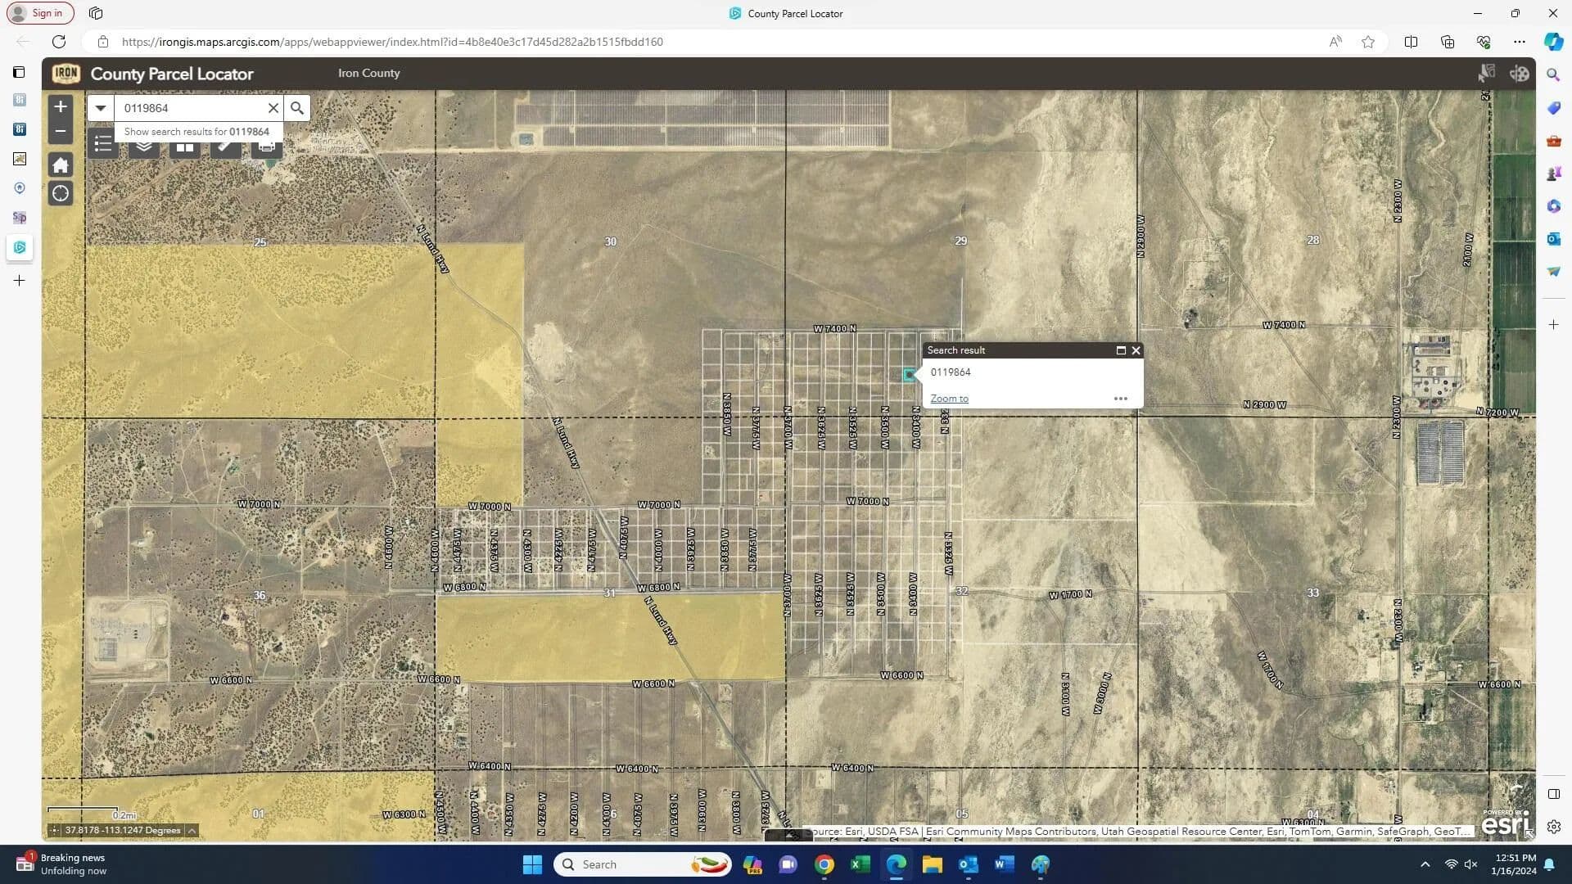Click the map zoom out minus button
This screenshot has height=884, width=1572.
coord(60,131)
